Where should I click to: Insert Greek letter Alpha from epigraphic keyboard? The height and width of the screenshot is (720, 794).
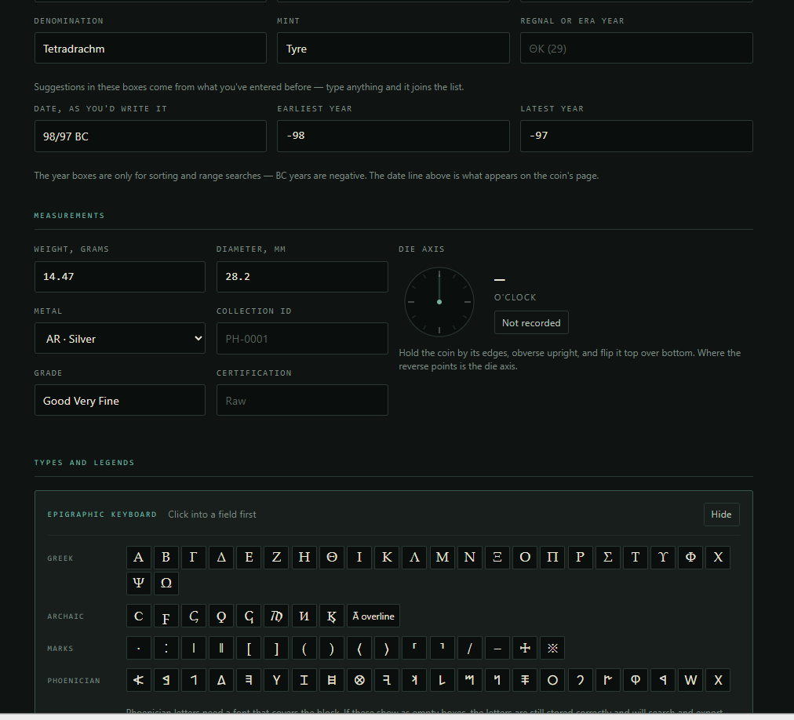(x=138, y=558)
